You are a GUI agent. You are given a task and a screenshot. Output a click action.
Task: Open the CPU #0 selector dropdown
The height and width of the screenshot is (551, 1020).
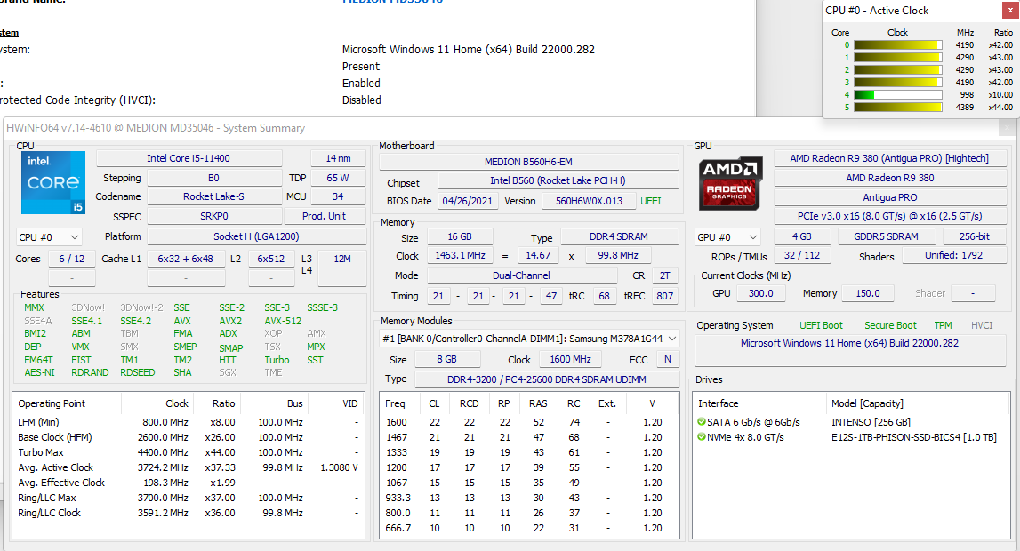(x=49, y=237)
